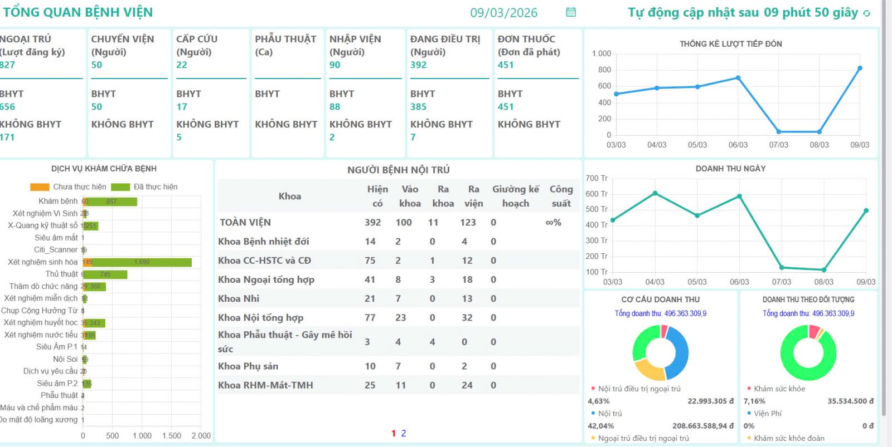Image resolution: width=892 pixels, height=447 pixels.
Task: Toggle the orange Chưa thực hiện legend series
Action: click(40, 187)
